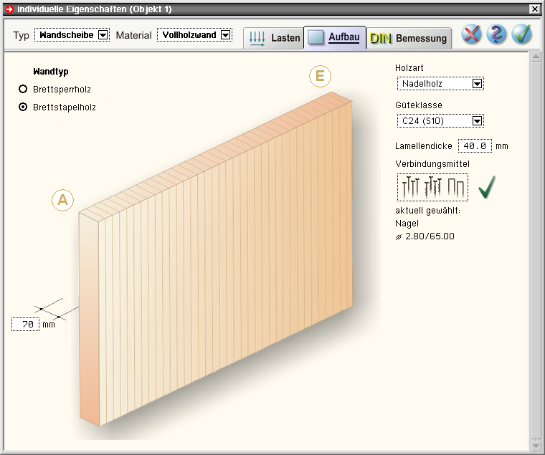This screenshot has width=545, height=455.
Task: Switch to the DIN Bemessung tab
Action: coord(409,39)
